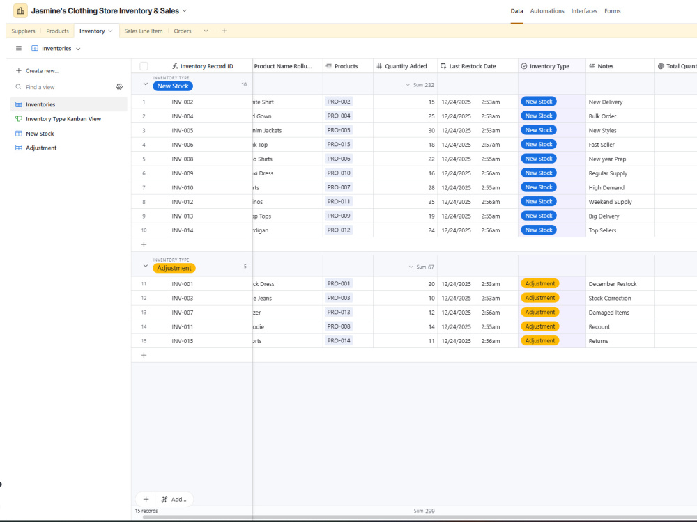The image size is (697, 522).
Task: Click the long text icon on Notes
Action: tap(592, 66)
